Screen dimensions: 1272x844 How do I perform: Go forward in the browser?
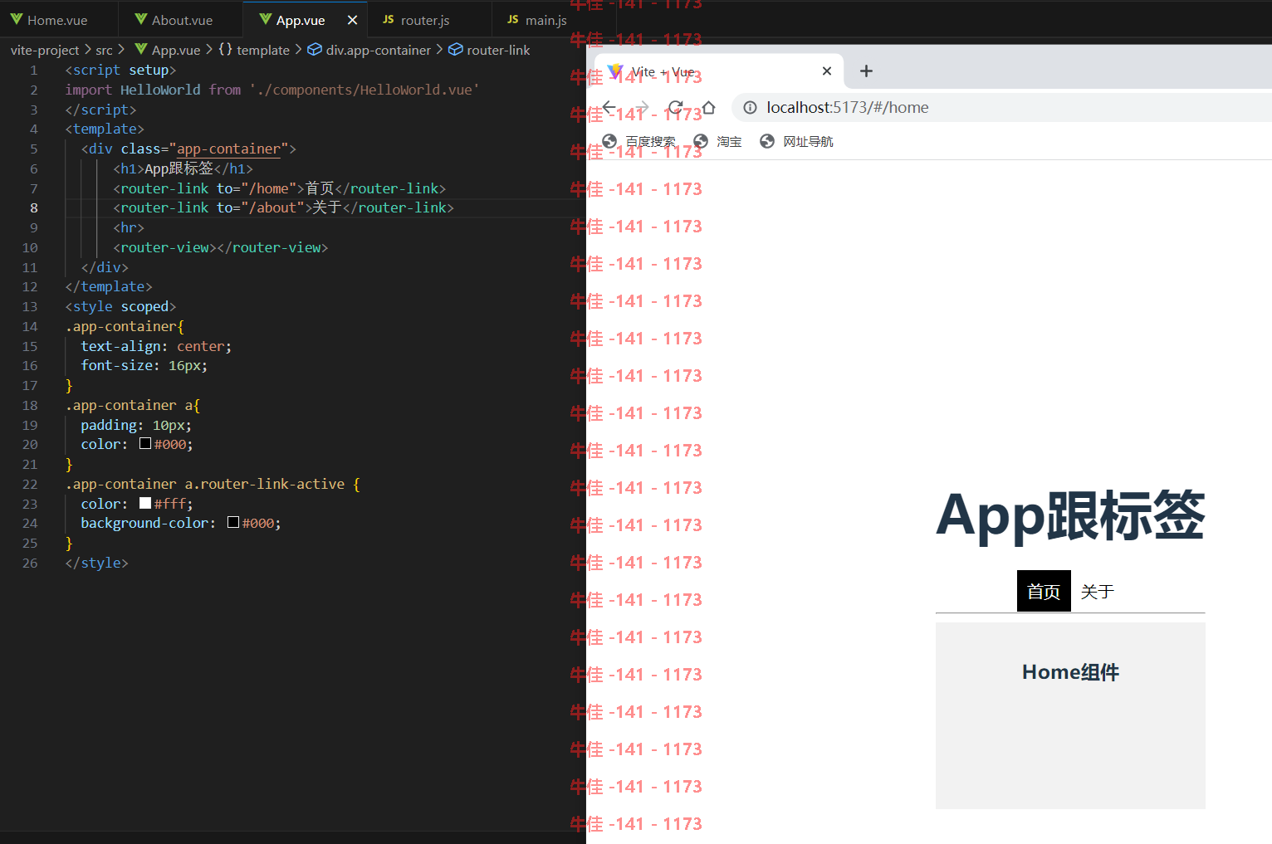point(642,107)
